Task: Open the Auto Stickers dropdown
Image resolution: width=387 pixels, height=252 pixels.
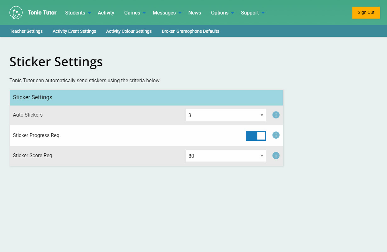Action: coord(226,115)
